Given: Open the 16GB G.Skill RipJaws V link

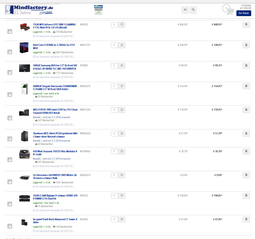Looking at the screenshot, I should click(55, 197).
